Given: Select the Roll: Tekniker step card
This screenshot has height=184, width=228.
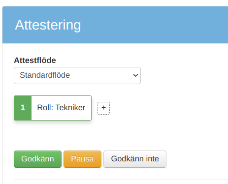Looking at the screenshot, I should (53, 108).
